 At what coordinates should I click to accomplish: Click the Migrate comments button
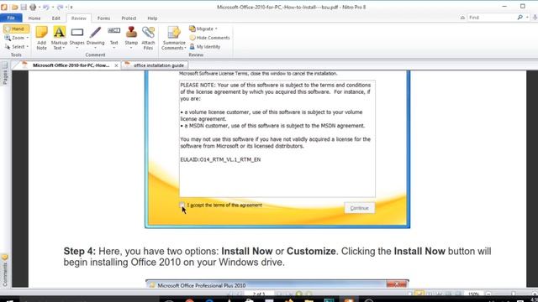coord(203,29)
